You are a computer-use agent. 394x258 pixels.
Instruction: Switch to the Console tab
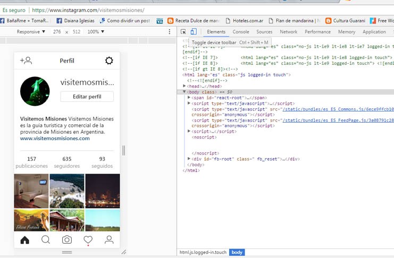pos(241,32)
